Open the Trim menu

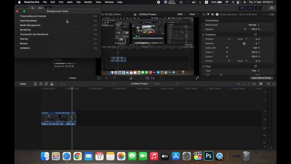(61, 2)
